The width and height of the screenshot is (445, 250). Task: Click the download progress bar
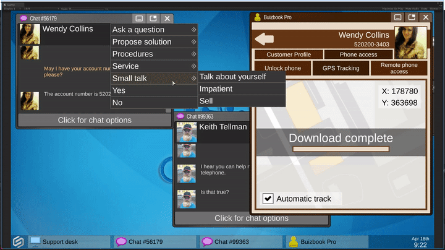tap(341, 149)
